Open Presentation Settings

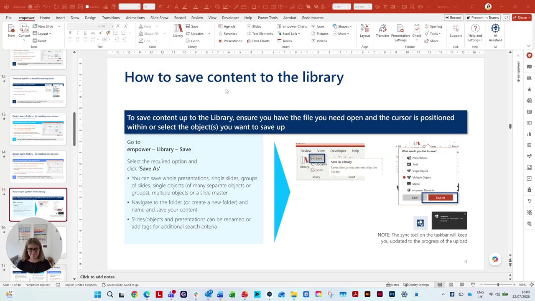400,32
